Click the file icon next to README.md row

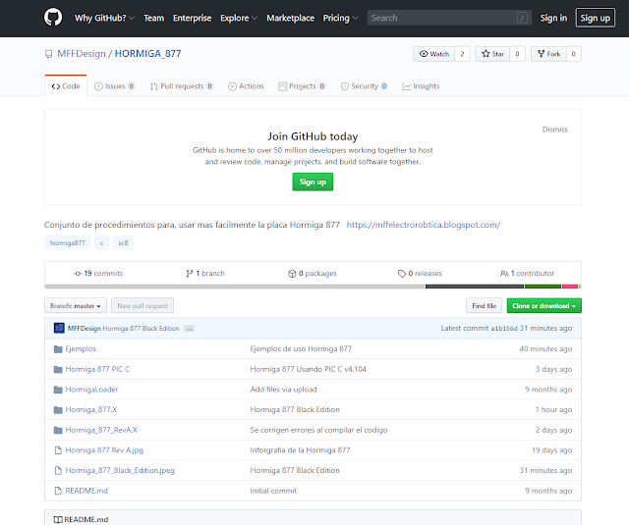click(58, 491)
